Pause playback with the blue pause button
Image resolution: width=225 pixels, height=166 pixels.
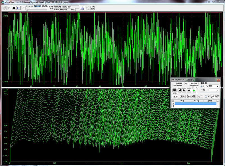click(x=18, y=8)
